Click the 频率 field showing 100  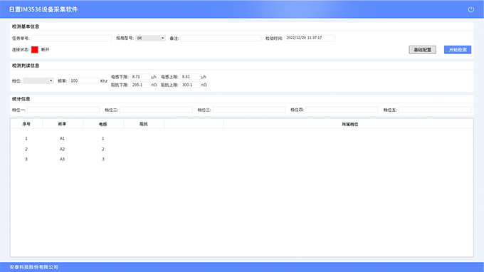(x=84, y=80)
